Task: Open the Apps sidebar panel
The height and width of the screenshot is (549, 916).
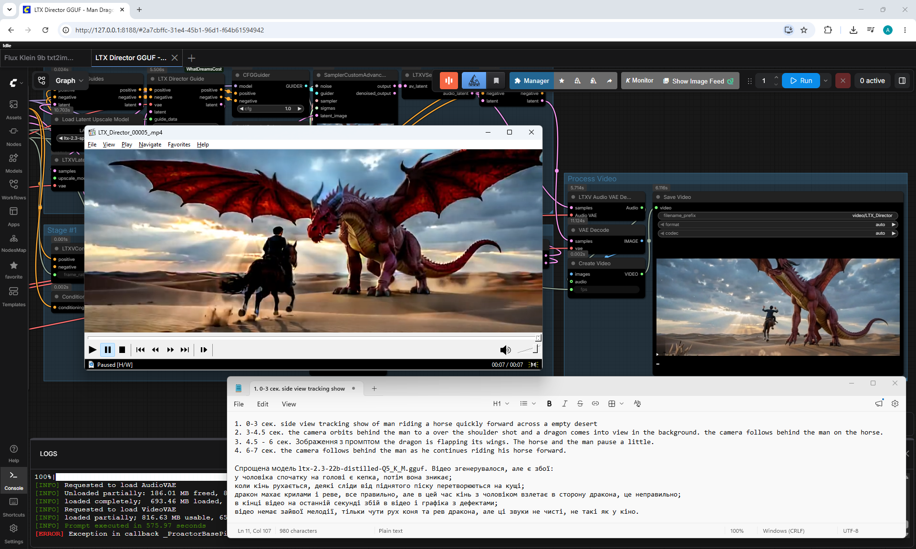Action: point(13,216)
